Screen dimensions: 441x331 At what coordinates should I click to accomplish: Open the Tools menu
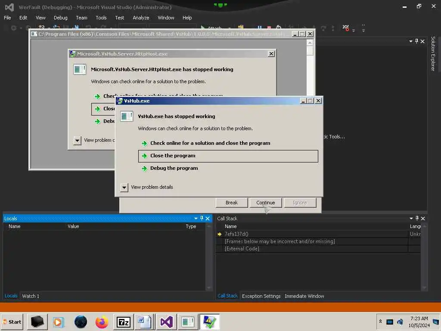coord(101,18)
